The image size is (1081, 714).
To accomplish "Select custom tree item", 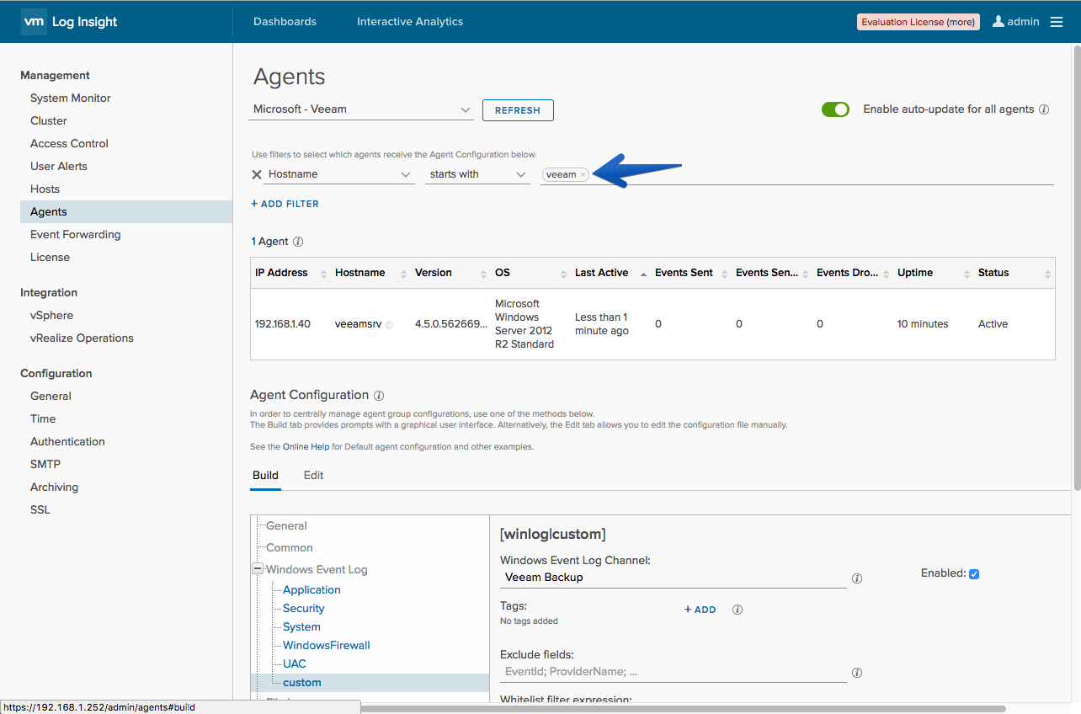I will 301,683.
